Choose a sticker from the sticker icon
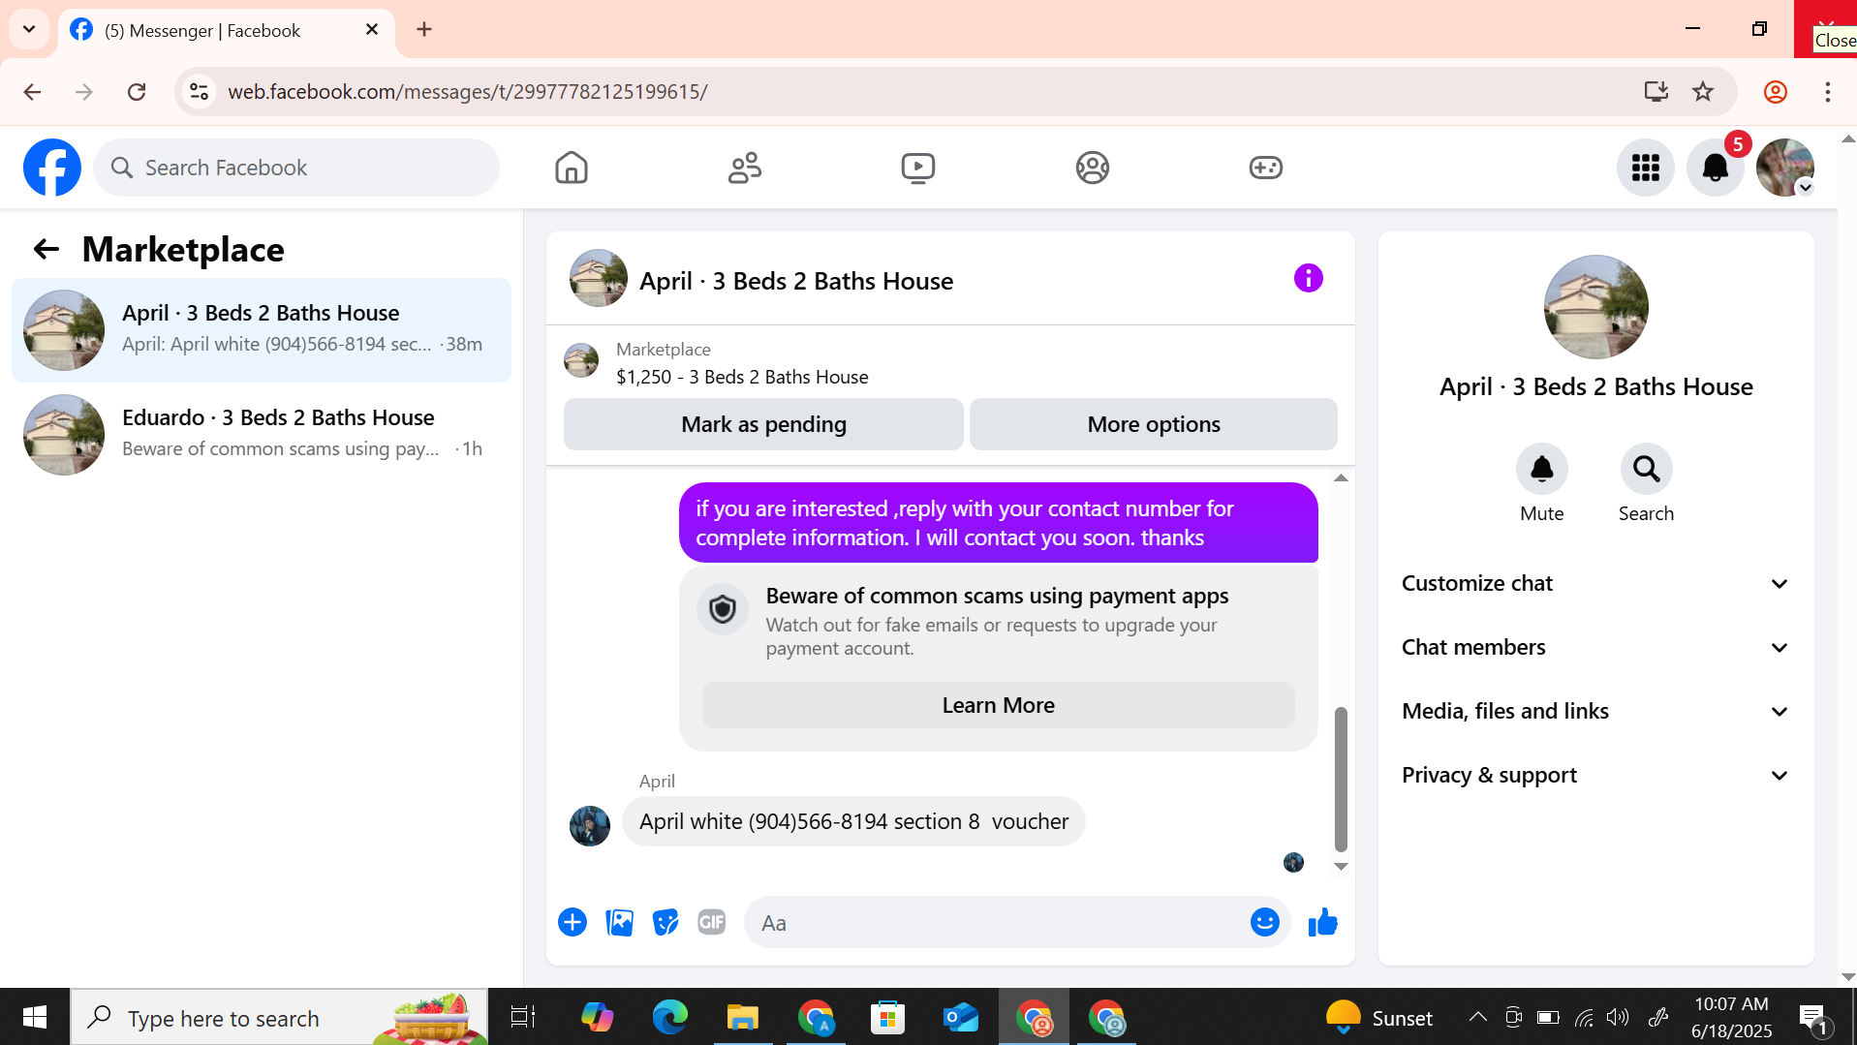Image resolution: width=1857 pixels, height=1045 pixels. tap(665, 922)
